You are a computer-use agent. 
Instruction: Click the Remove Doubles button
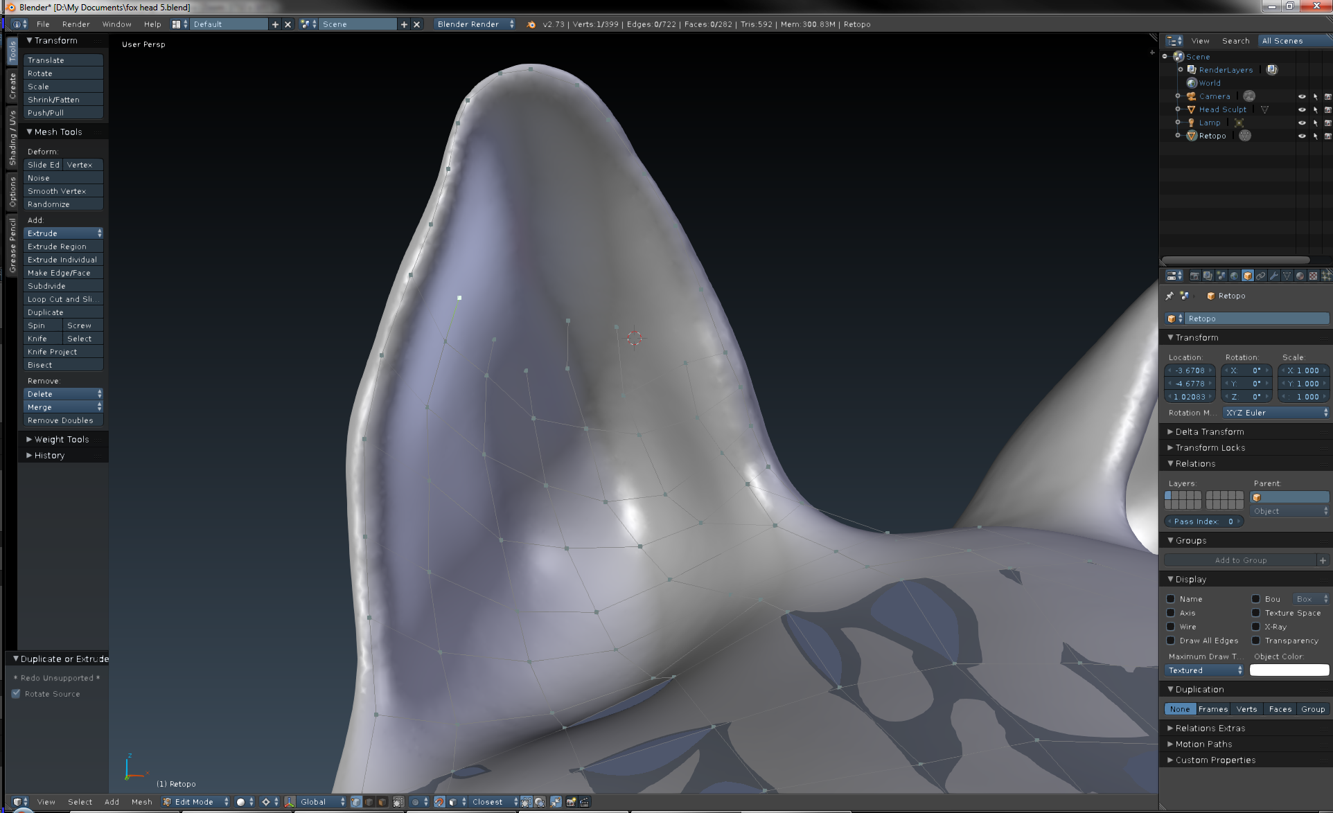coord(62,420)
